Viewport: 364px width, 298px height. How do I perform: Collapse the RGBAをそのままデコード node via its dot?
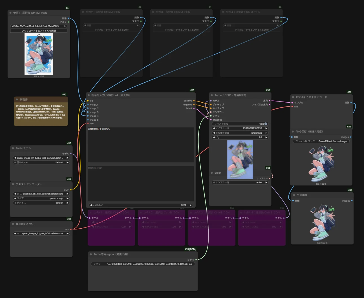pyautogui.click(x=293, y=97)
